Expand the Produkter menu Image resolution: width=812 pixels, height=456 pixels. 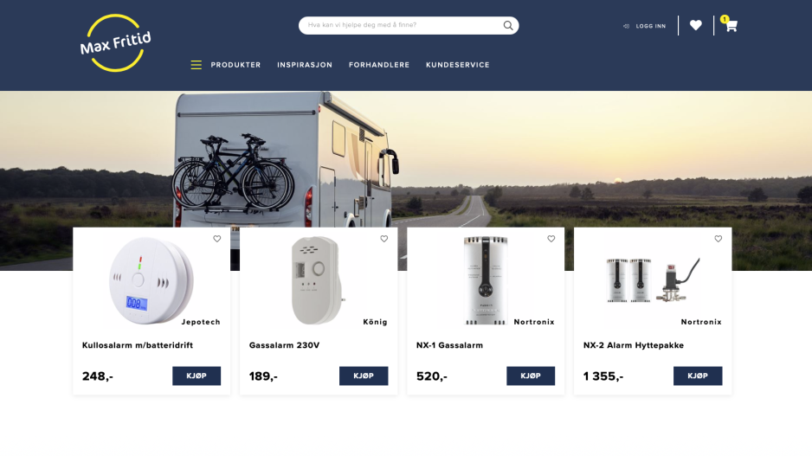235,65
